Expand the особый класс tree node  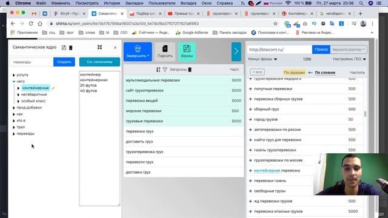tap(18, 101)
